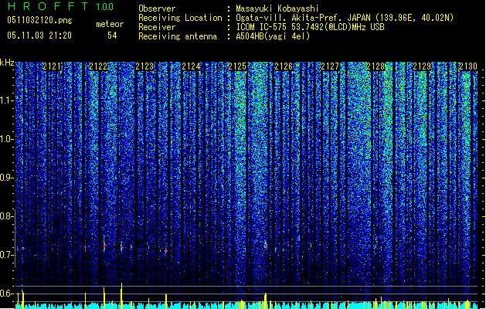
Task: Click the HROFFT 1.0.0 title text
Action: pyautogui.click(x=60, y=6)
